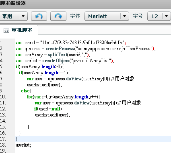This screenshot has height=153, width=171.
Task: Click createProcess on line 2
Action: pos(60,49)
